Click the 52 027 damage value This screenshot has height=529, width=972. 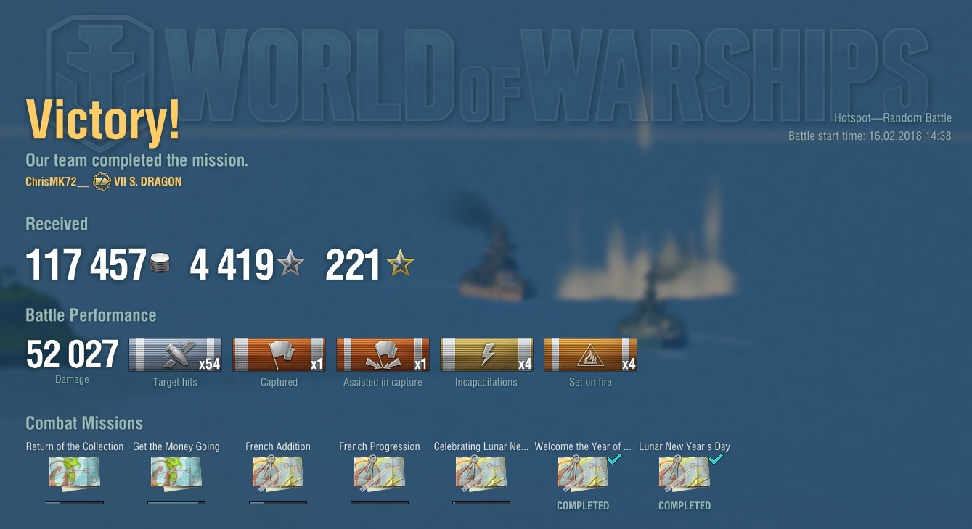point(72,355)
